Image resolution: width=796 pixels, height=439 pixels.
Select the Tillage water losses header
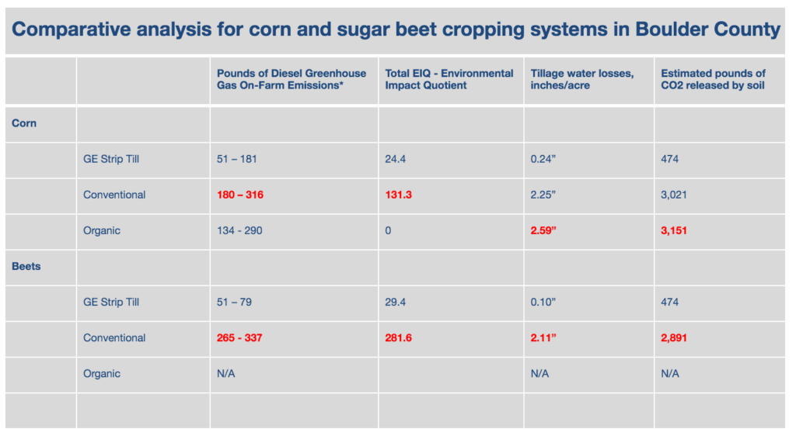point(581,79)
